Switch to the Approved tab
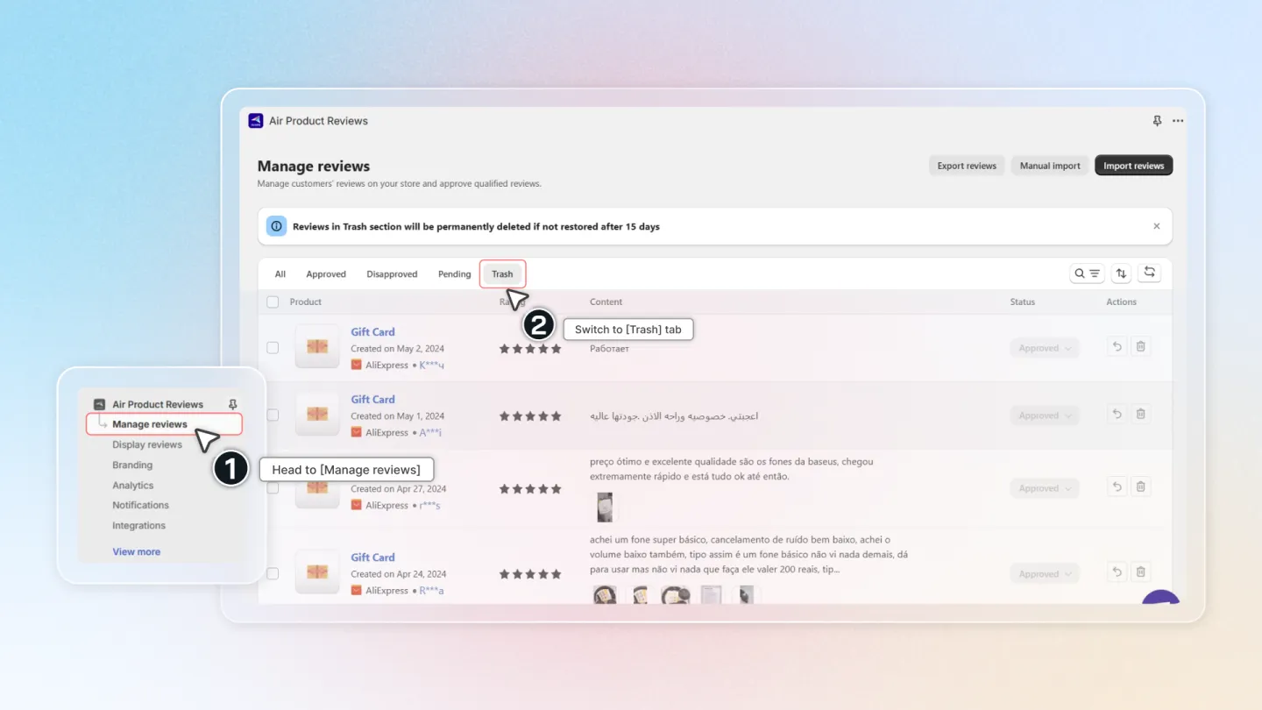This screenshot has height=710, width=1262. coord(326,274)
